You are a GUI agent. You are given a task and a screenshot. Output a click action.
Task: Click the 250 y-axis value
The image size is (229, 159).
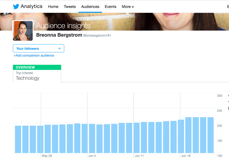(219, 111)
